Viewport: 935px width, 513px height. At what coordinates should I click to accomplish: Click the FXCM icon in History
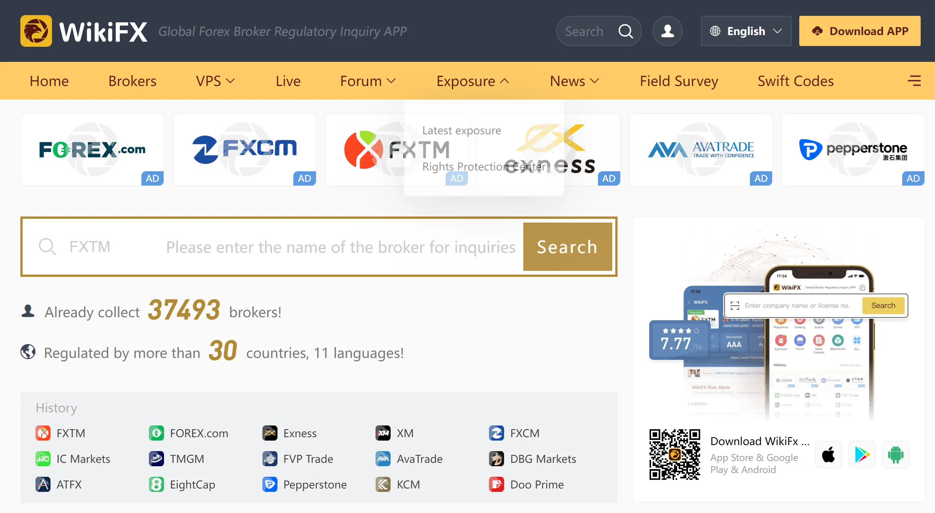coord(497,433)
